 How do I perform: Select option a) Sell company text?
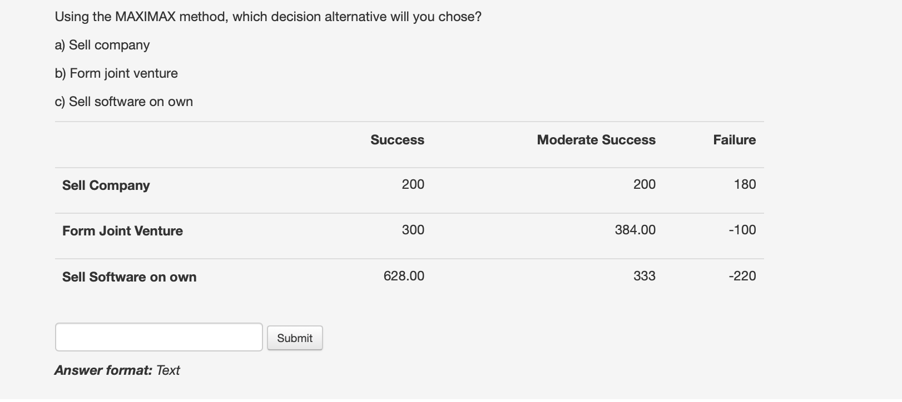click(102, 45)
